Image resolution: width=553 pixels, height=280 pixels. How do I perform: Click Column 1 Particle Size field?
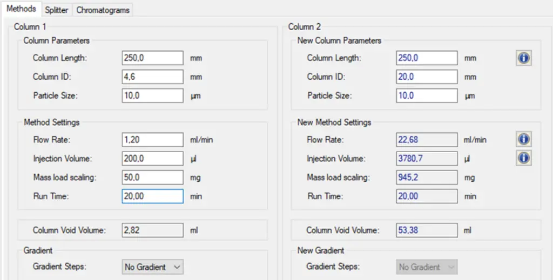(x=152, y=95)
